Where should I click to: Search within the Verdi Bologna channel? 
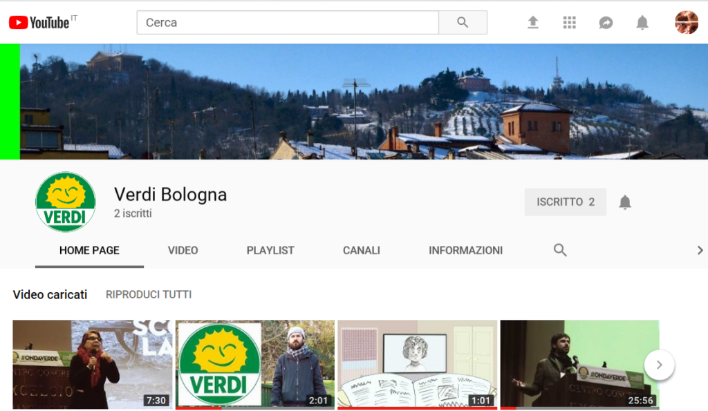(560, 250)
